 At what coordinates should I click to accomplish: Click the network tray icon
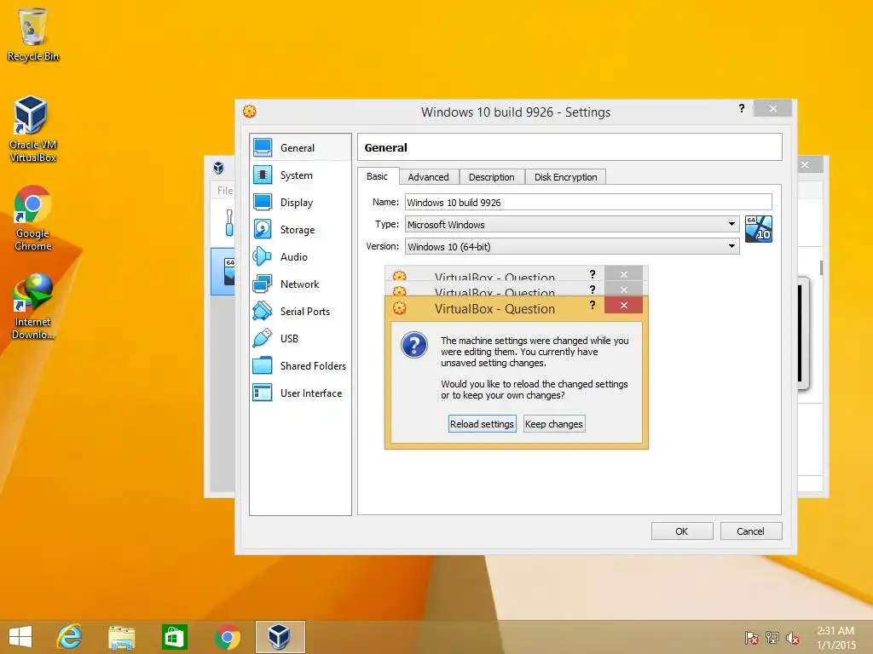(772, 637)
